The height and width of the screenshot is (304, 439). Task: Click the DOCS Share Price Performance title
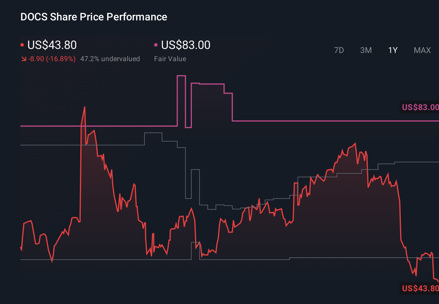click(94, 17)
